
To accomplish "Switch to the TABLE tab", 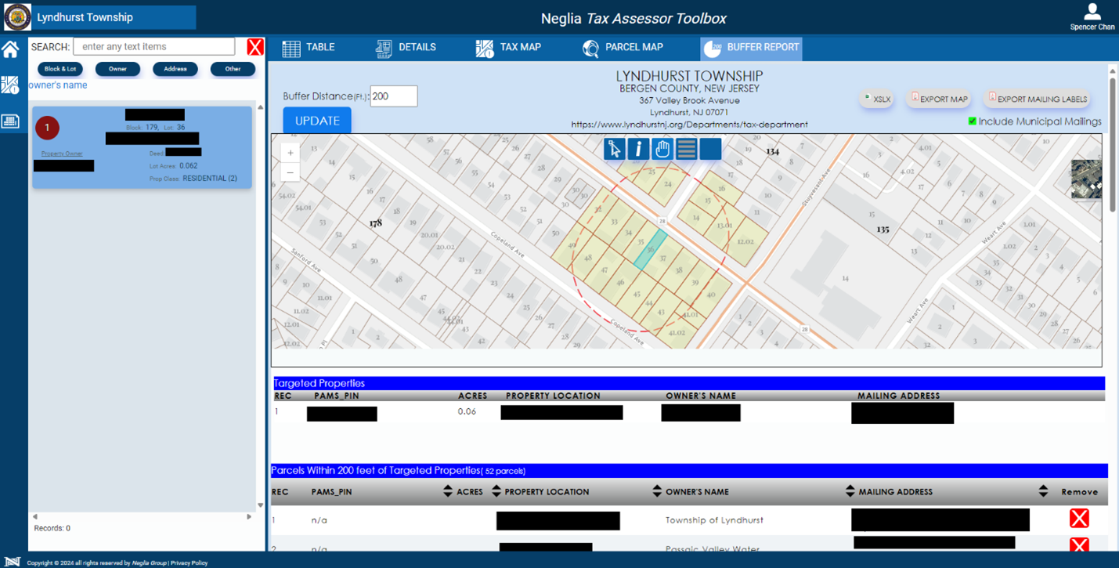I will pyautogui.click(x=309, y=48).
